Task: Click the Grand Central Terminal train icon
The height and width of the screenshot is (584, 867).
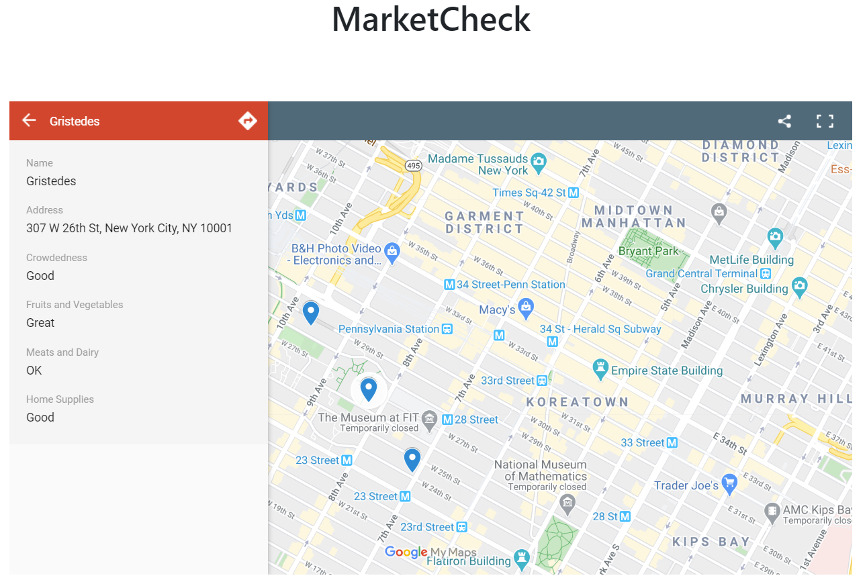Action: coord(765,274)
